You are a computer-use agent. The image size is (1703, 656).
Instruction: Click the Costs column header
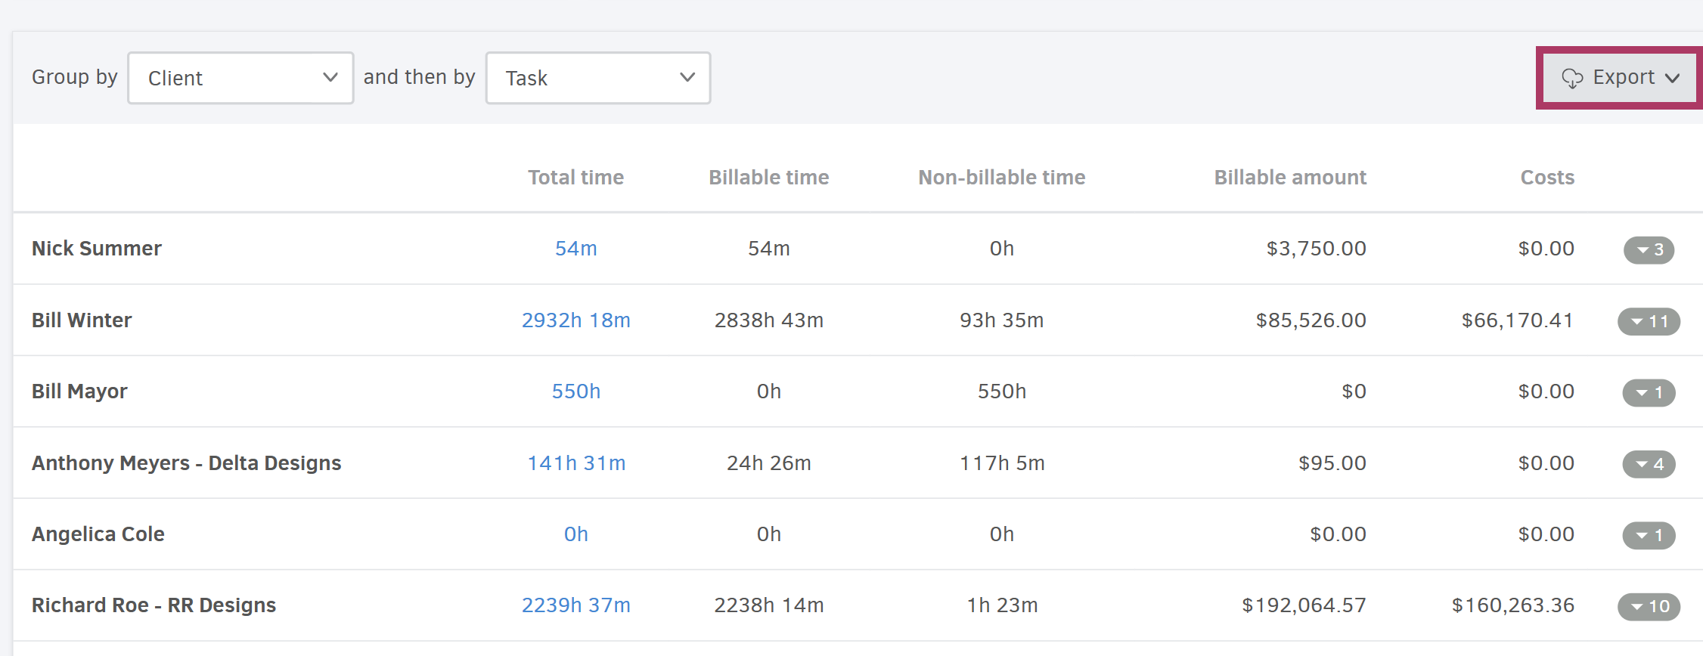coord(1546,178)
